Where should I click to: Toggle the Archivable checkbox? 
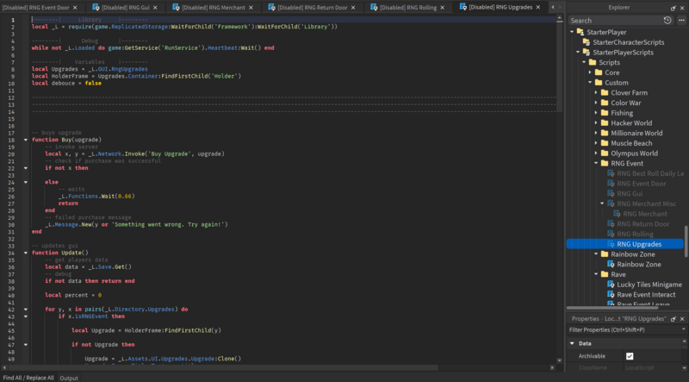(630, 355)
